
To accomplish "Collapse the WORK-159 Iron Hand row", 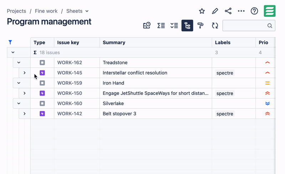I will [x=19, y=83].
